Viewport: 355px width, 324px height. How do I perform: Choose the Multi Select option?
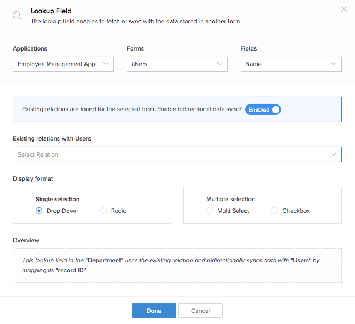(x=209, y=211)
